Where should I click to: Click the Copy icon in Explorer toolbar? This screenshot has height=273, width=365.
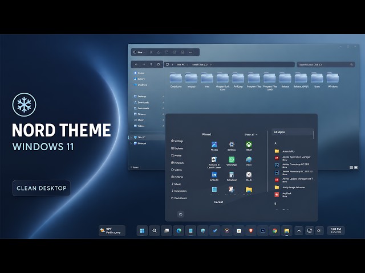159,52
